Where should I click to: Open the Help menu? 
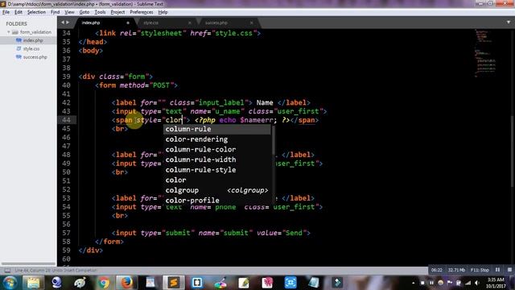coord(163,12)
